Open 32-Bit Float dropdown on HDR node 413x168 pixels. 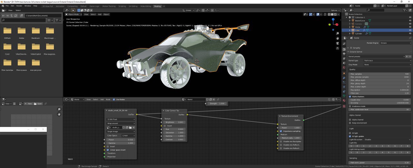(x=121, y=119)
